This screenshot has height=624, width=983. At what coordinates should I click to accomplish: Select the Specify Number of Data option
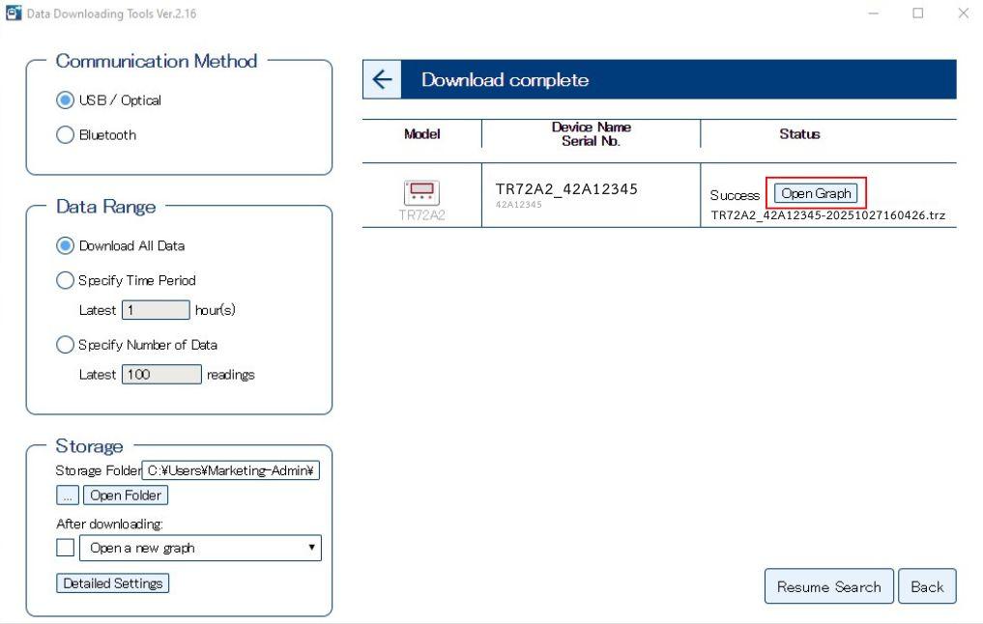pyautogui.click(x=66, y=345)
